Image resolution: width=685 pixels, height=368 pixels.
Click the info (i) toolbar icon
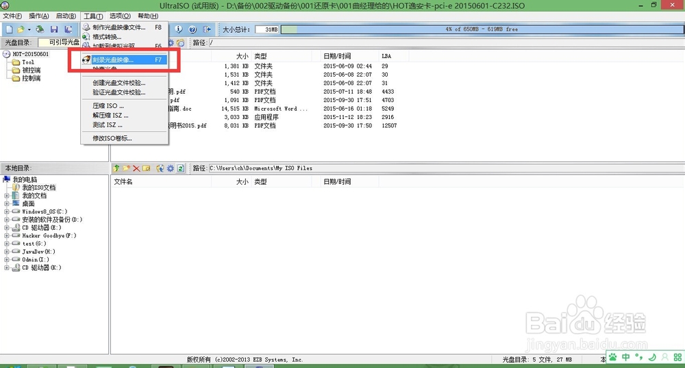(x=179, y=29)
